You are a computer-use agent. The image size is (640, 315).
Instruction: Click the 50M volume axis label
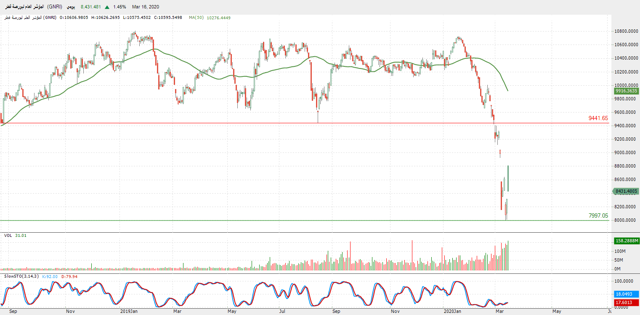[620, 260]
